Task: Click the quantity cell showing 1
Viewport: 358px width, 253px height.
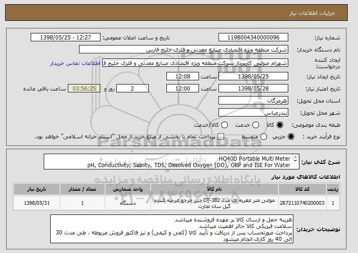Action: pos(82,203)
